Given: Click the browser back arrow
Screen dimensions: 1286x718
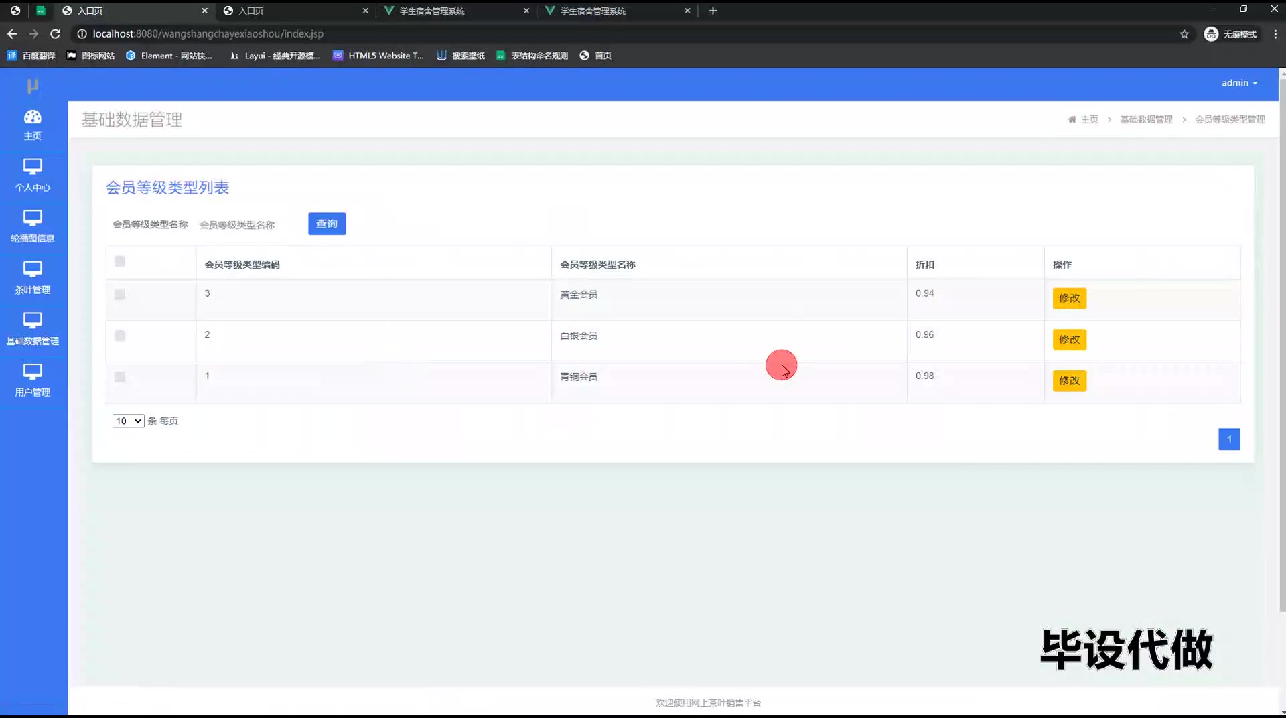Looking at the screenshot, I should click(12, 33).
